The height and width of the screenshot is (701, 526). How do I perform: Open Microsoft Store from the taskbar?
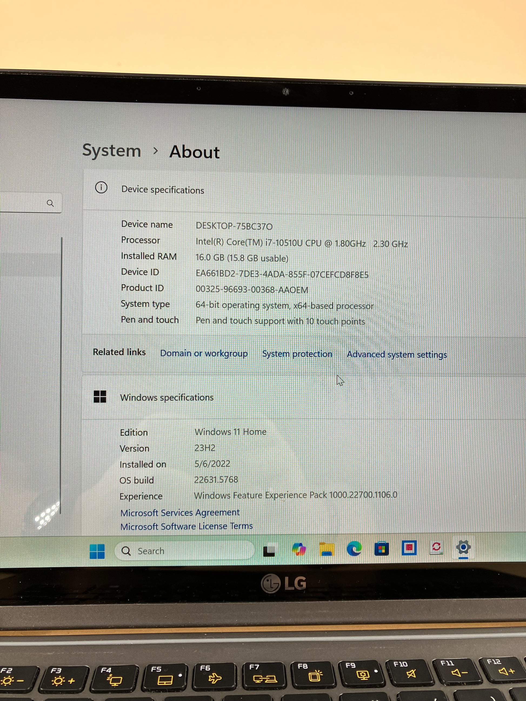[382, 549]
